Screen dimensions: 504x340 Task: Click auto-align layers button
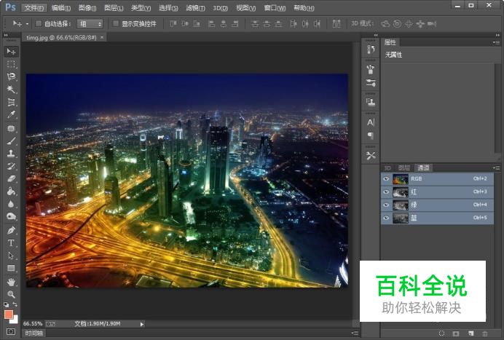[x=336, y=24]
